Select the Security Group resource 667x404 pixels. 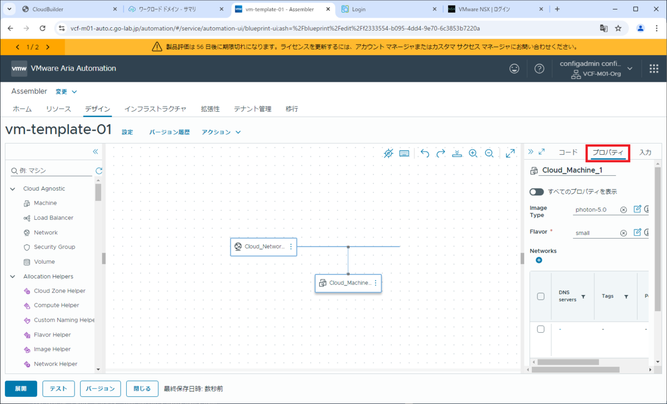tap(54, 247)
